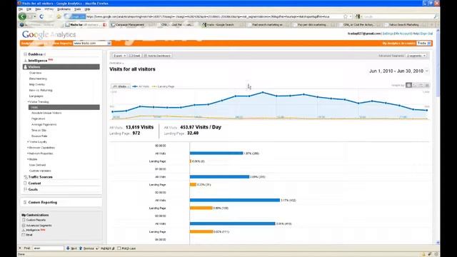Viewport: 457px width, 257px height.
Task: Open the Map Overlay report
Action: 37,84
